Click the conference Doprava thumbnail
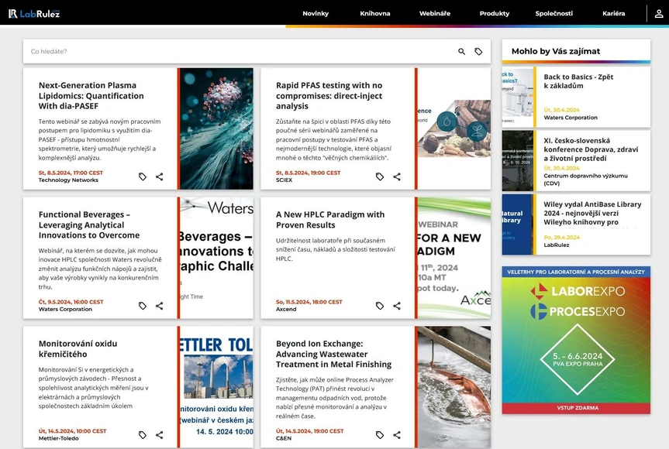 (518, 160)
